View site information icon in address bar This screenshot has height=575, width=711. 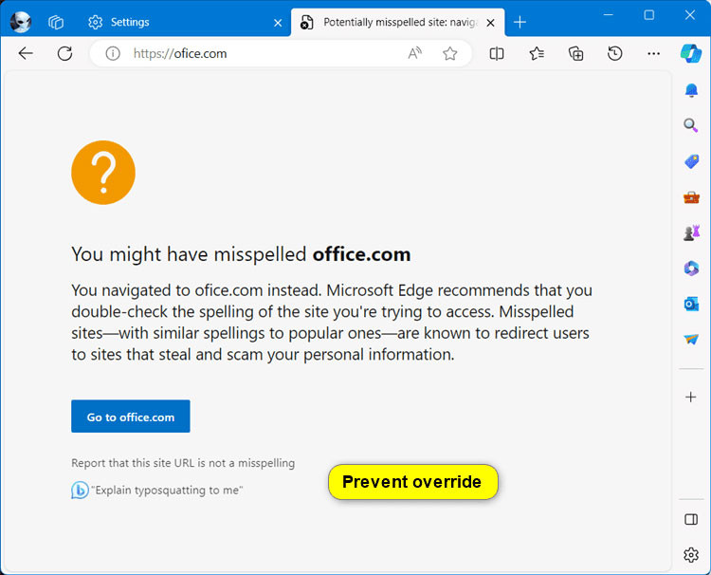(x=113, y=53)
